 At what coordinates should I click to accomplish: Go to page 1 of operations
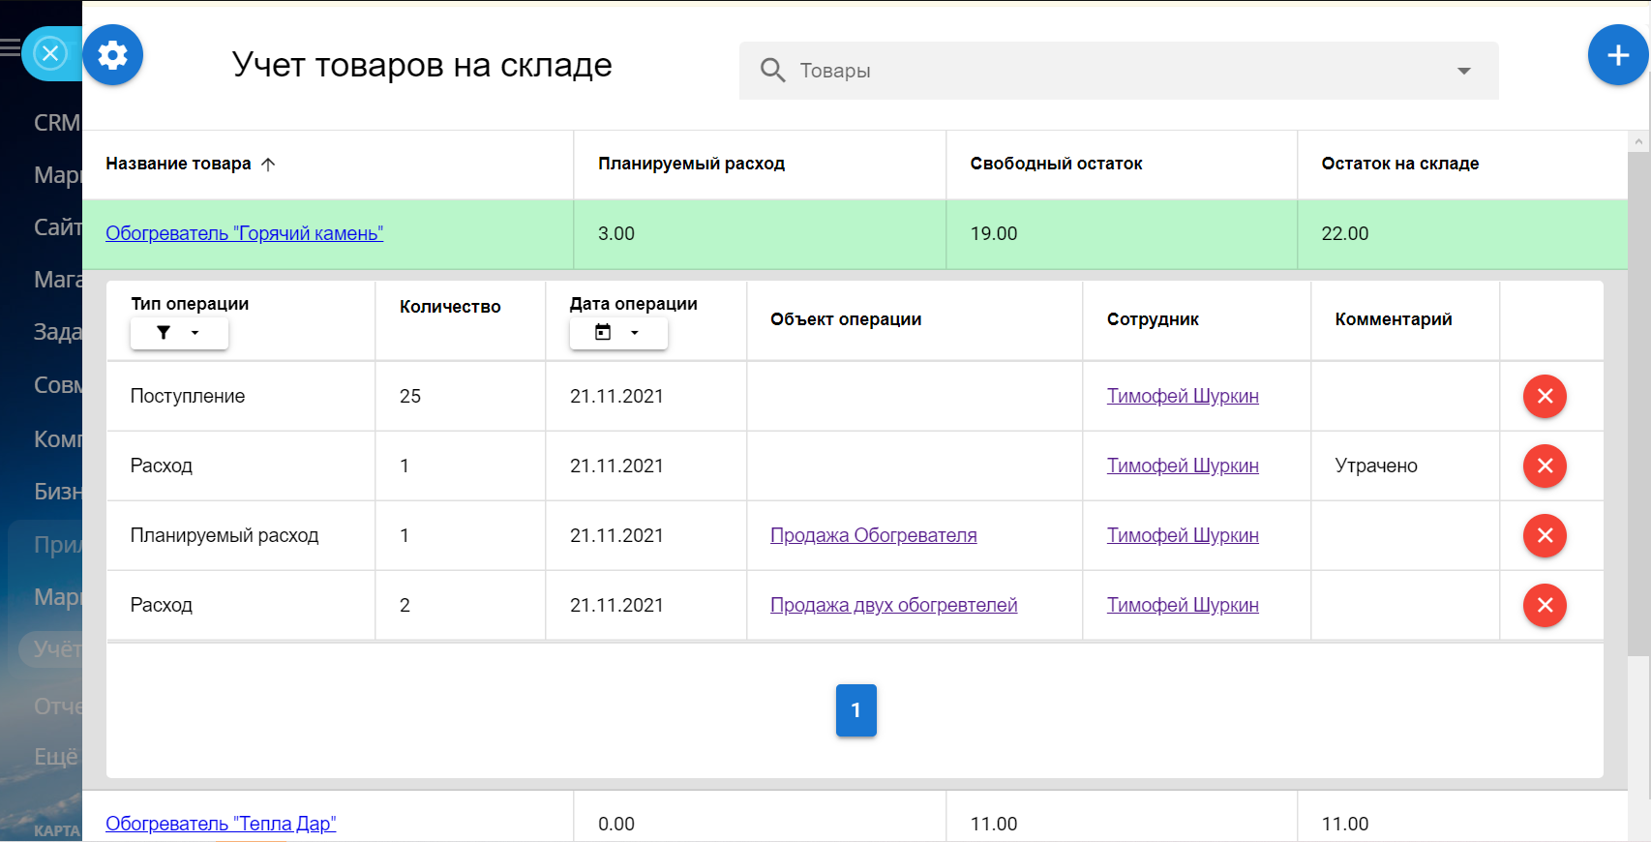(x=856, y=710)
